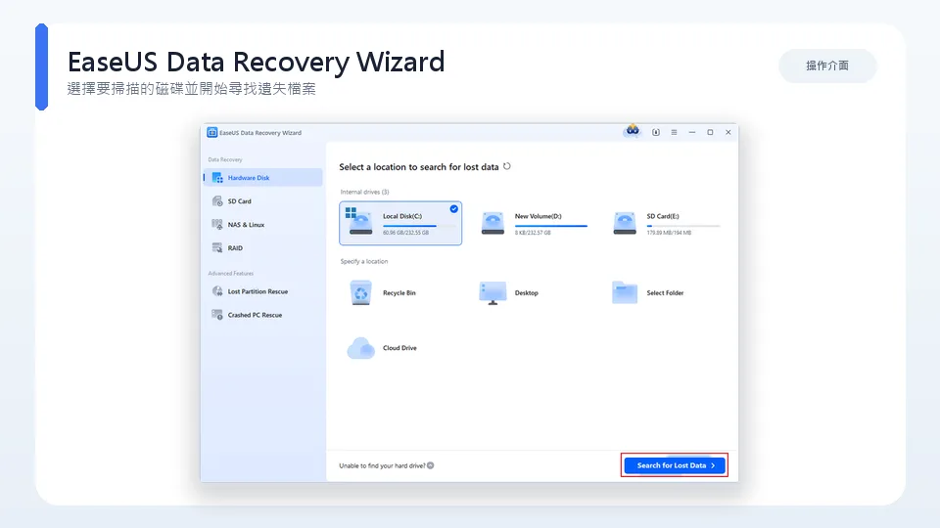Click the RAID sidebar icon
Viewport: 940px width, 528px height.
coord(217,247)
